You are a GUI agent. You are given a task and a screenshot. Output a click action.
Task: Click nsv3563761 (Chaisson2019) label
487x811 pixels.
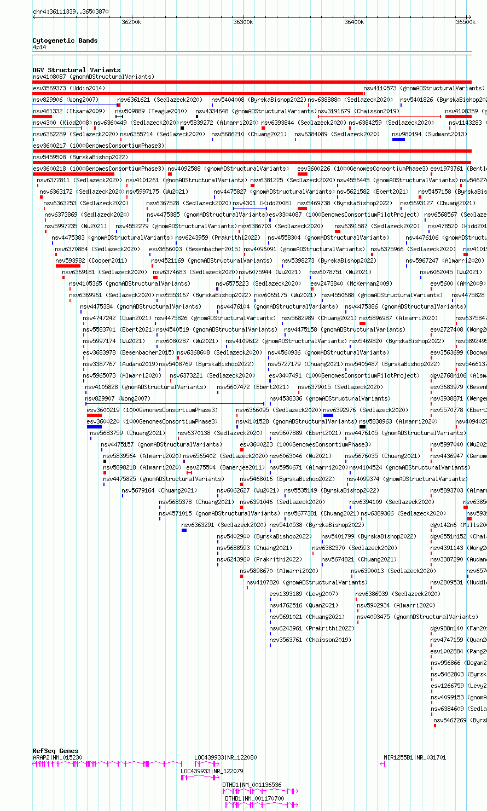click(310, 640)
